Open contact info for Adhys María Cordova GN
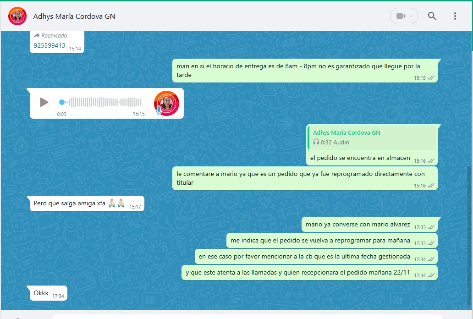Viewport: 473px width, 319px height. pos(74,16)
